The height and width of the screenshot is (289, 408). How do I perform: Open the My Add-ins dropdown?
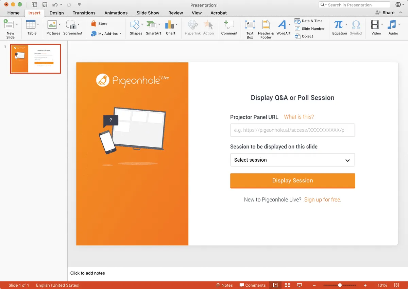(106, 34)
